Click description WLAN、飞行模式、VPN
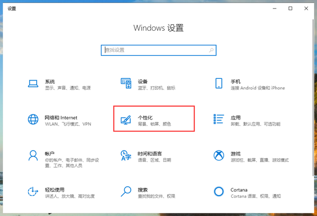 click(68, 124)
